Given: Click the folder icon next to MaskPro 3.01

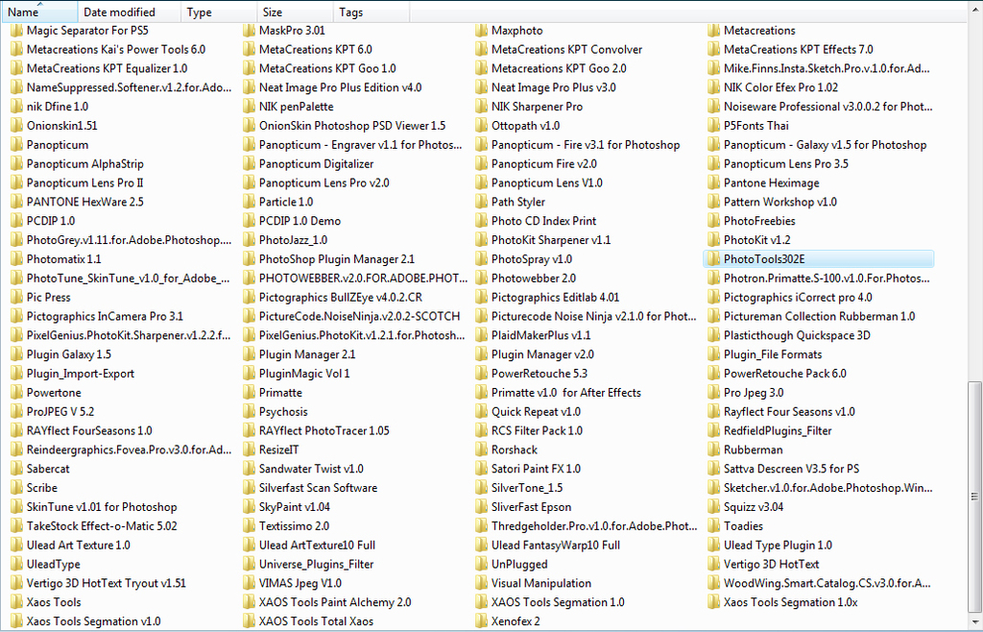Looking at the screenshot, I should click(x=249, y=30).
